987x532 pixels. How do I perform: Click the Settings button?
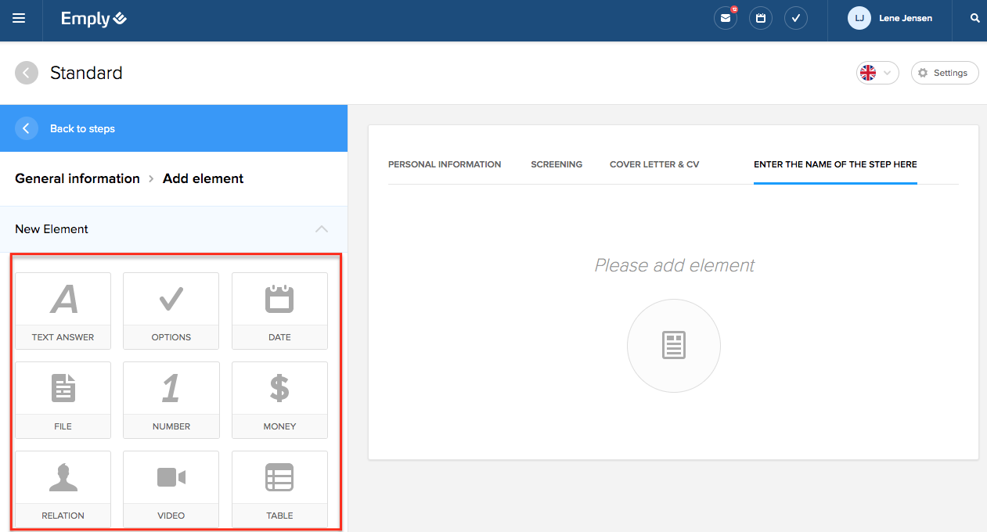944,73
